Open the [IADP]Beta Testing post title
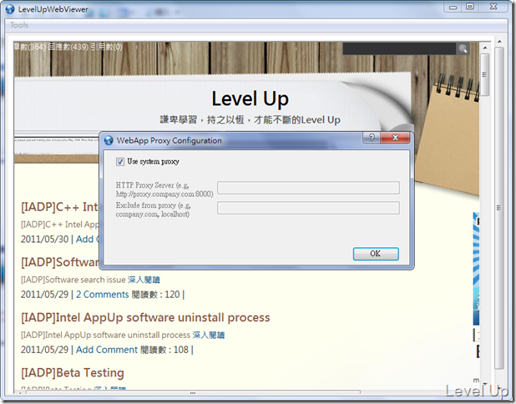Screen dimensions: 516x404 (x=73, y=373)
